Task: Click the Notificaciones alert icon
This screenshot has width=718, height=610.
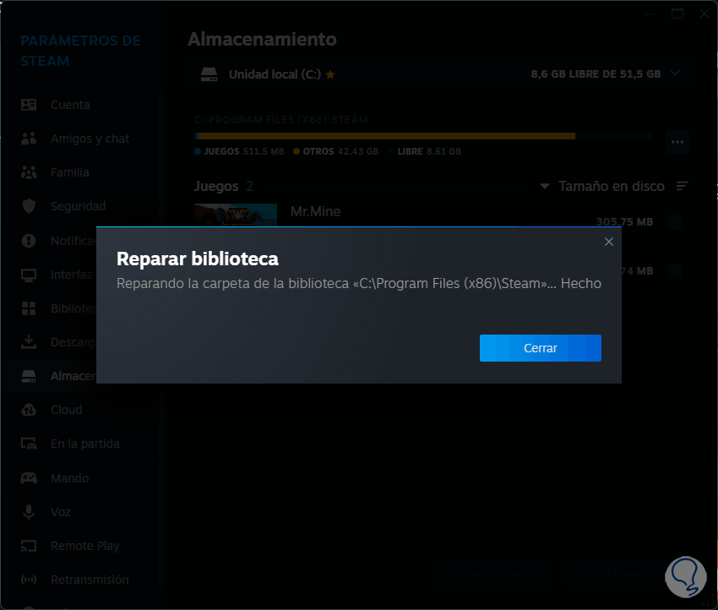Action: click(29, 241)
